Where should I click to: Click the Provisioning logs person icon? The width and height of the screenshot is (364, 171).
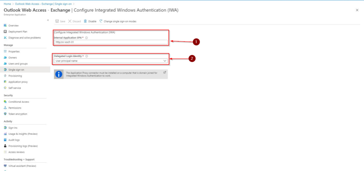pos(5,146)
